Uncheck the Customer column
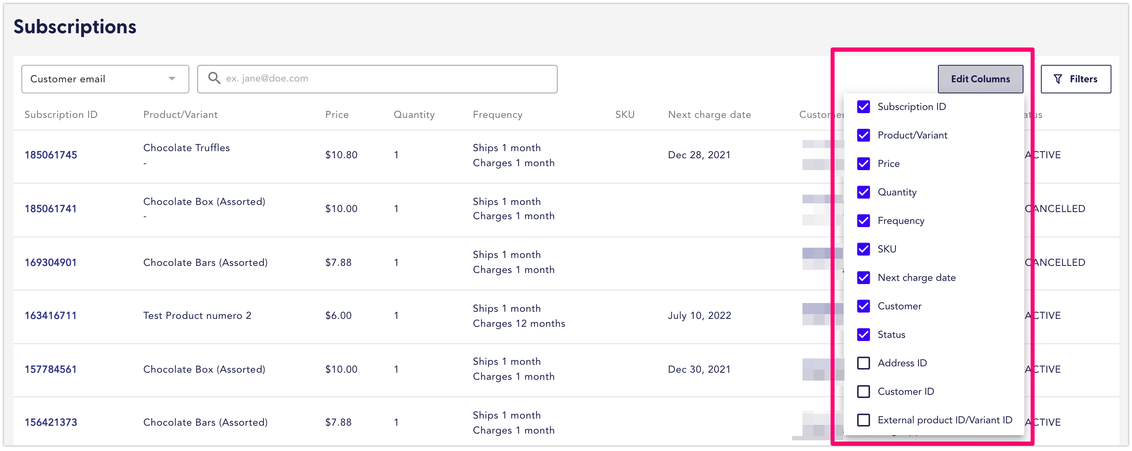Screen dimensions: 1132x451 863,306
